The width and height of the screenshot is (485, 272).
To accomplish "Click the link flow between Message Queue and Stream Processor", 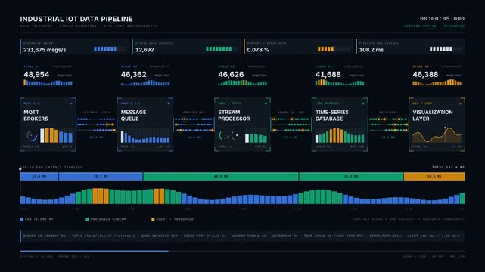I will click(194, 125).
